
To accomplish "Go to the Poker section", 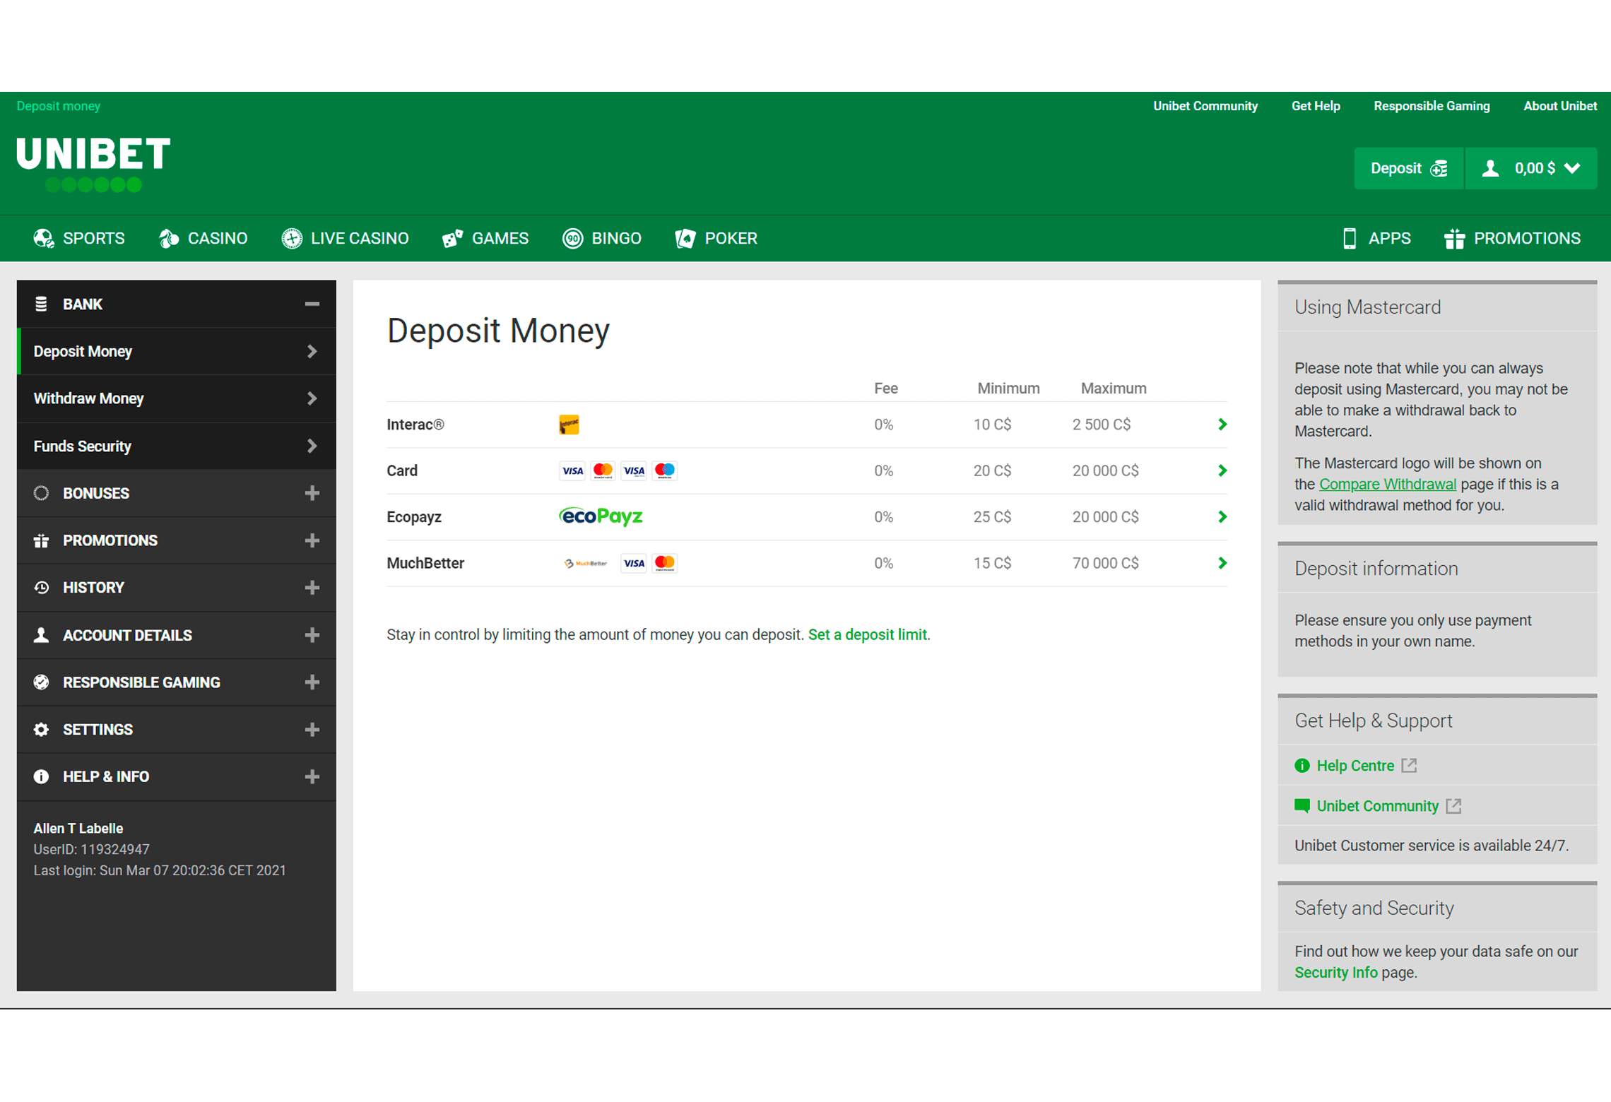I will 716,239.
